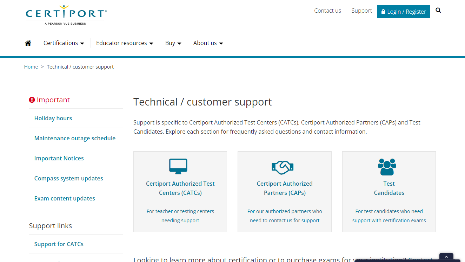Open the Buy dropdown menu

point(173,43)
